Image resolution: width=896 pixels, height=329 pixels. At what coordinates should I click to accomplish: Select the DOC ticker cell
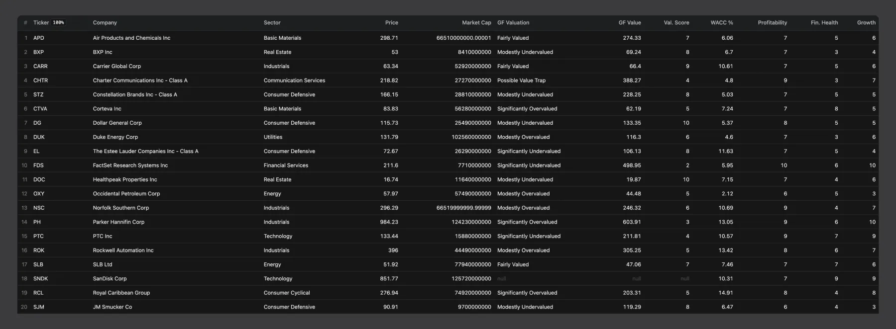(39, 179)
